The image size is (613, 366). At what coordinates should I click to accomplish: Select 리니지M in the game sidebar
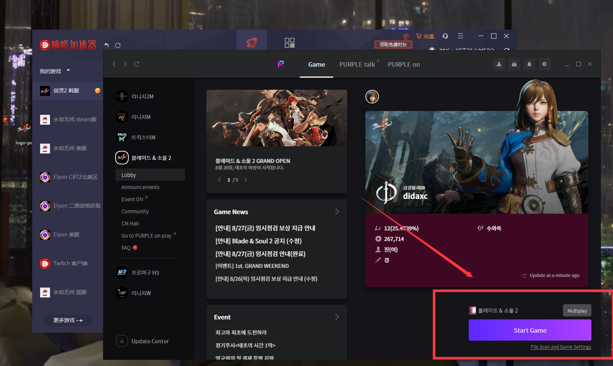[134, 117]
